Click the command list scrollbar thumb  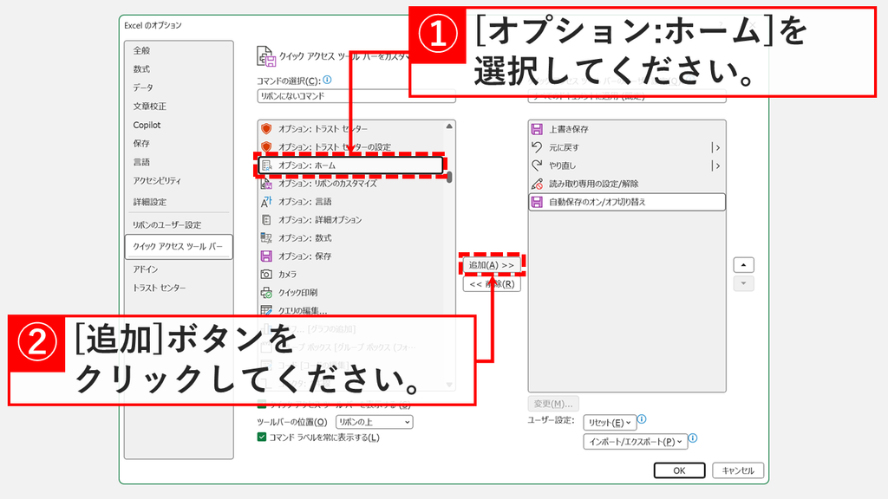pyautogui.click(x=450, y=177)
